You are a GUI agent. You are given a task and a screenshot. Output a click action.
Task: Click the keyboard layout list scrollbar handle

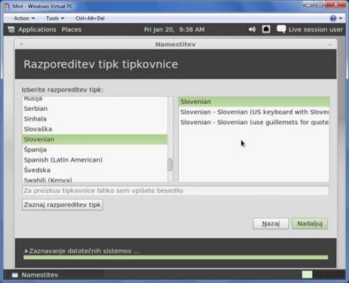[x=170, y=165]
